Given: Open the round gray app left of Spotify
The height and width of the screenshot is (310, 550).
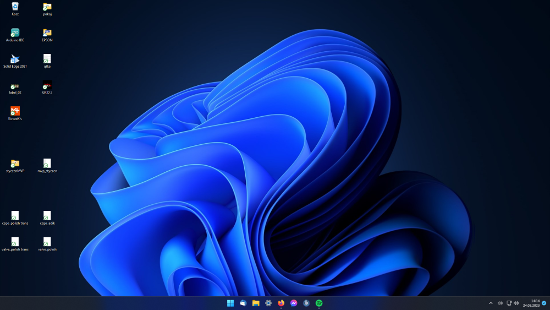Looking at the screenshot, I should [x=306, y=303].
